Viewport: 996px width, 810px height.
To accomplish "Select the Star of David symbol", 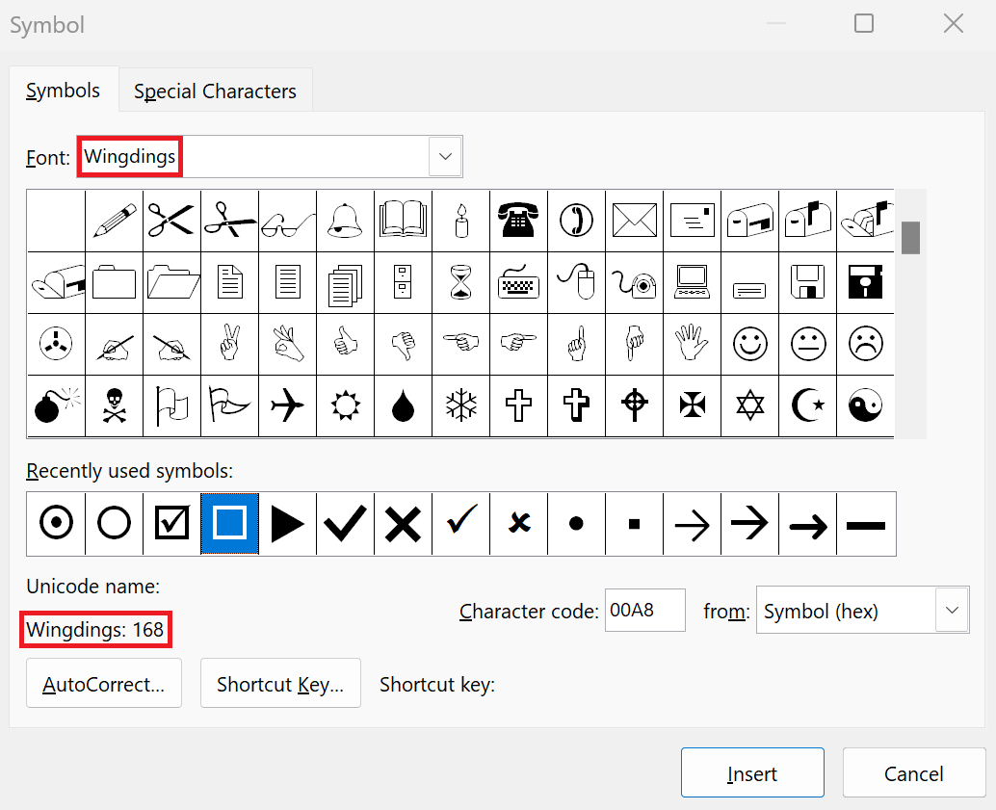I will [x=749, y=405].
